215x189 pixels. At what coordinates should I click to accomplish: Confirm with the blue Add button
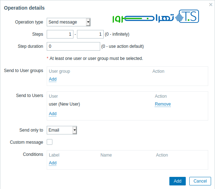pyautogui.click(x=178, y=181)
